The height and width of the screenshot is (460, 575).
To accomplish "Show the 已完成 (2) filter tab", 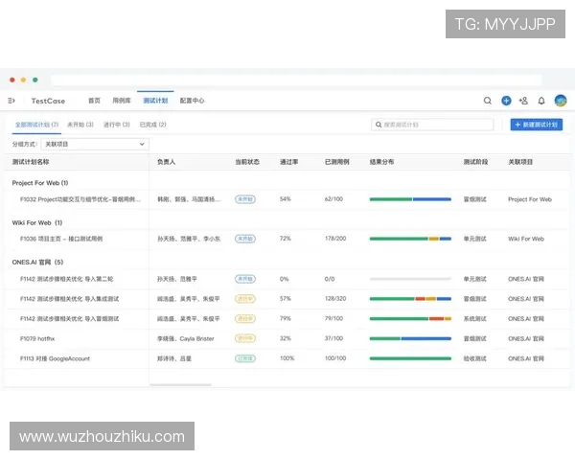I will tap(153, 125).
